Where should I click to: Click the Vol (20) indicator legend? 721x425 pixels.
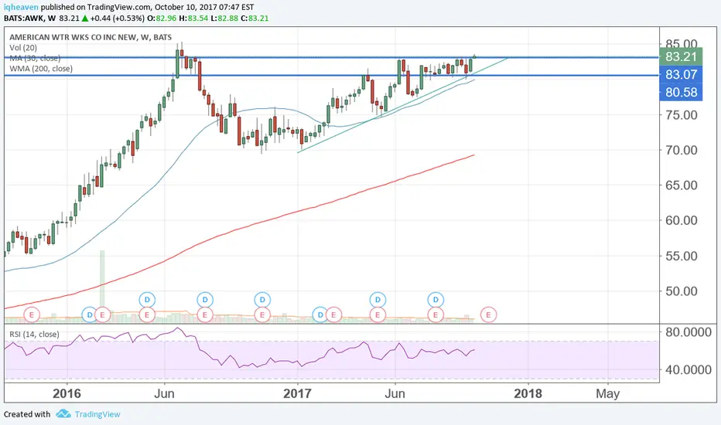tap(23, 48)
